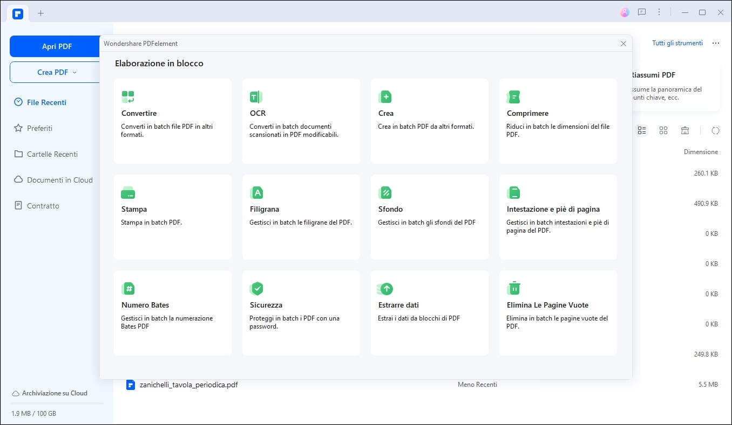This screenshot has height=425, width=732.
Task: Click the cloud storage usage bar
Action: [57, 403]
